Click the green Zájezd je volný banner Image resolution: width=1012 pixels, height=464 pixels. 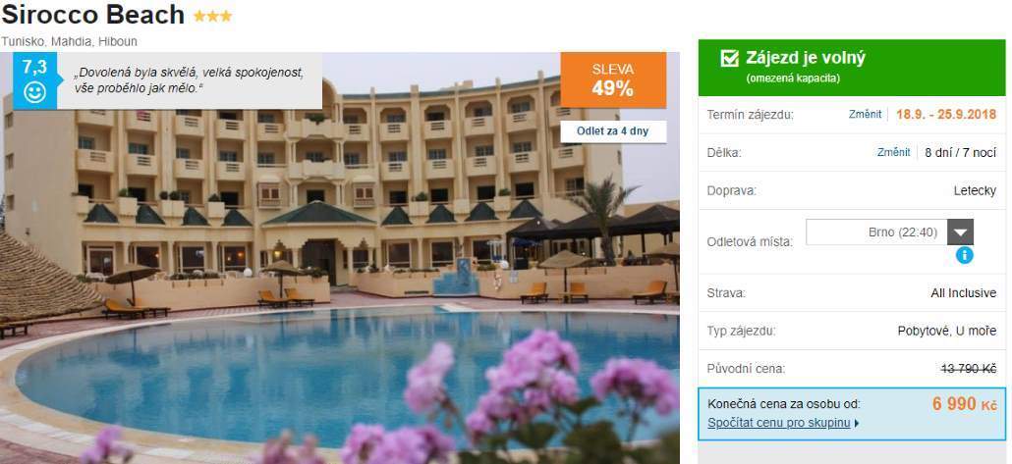(851, 68)
